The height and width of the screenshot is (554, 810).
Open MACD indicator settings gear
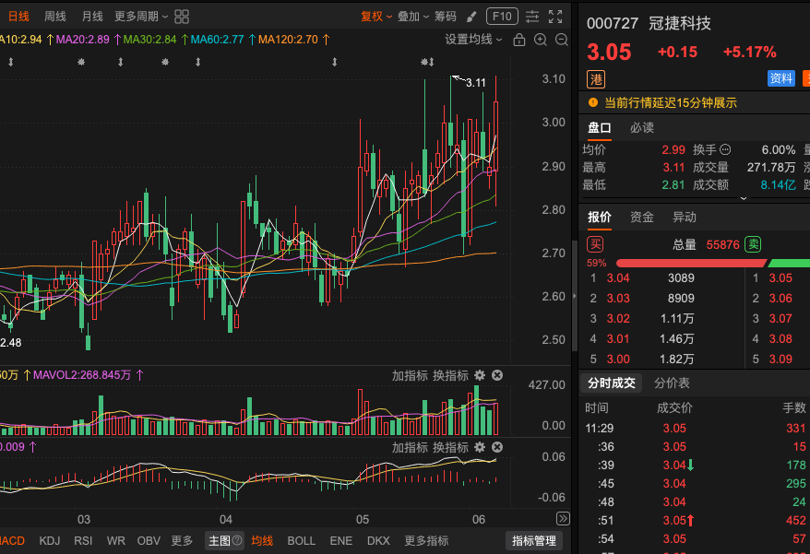(480, 447)
